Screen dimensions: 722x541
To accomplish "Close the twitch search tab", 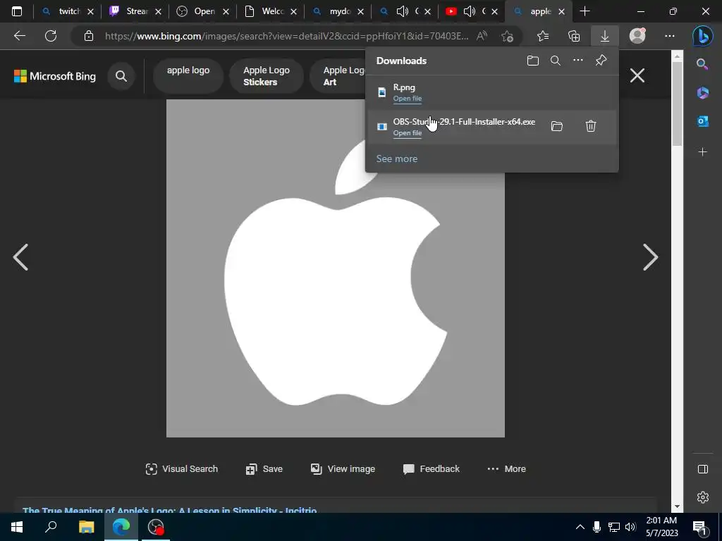I will point(91,11).
